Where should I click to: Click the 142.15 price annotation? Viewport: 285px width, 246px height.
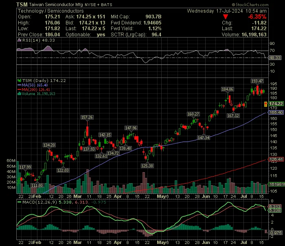click(x=105, y=135)
